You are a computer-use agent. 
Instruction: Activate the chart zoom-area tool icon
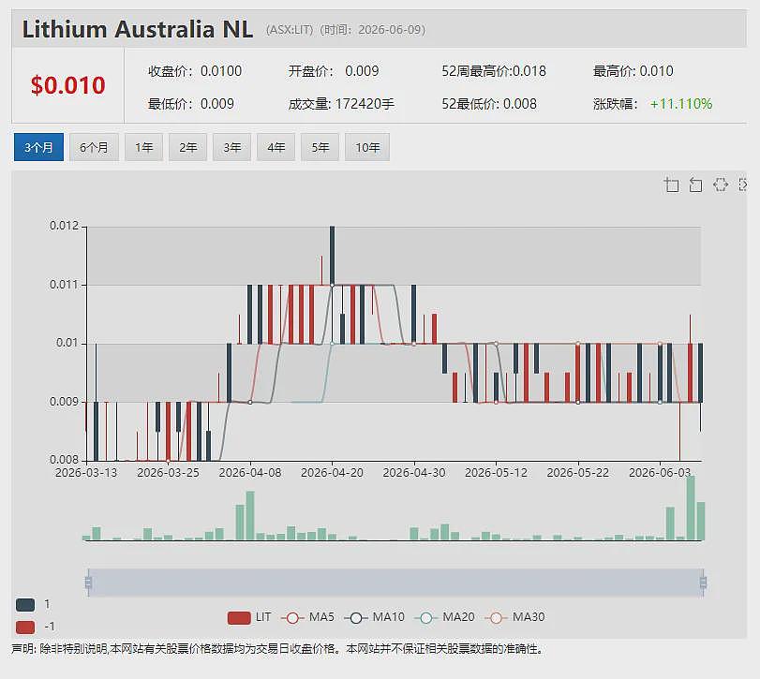671,185
